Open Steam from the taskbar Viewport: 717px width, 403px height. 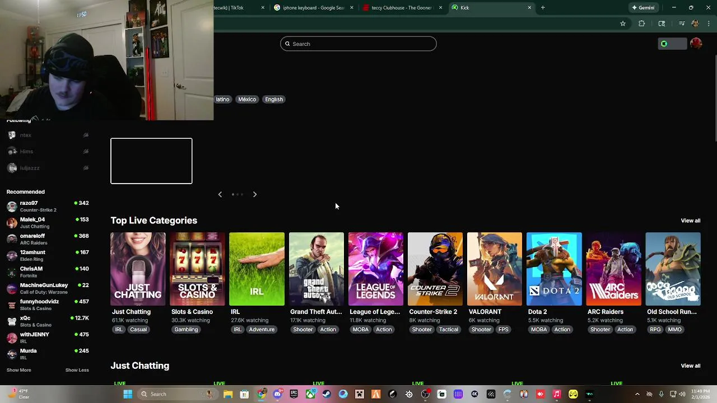coord(326,394)
